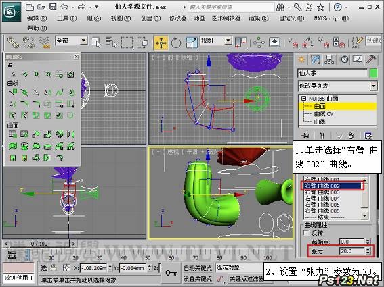The width and height of the screenshot is (384, 287).
Task: Click Create Cap Surface NURBS icon
Action: pyautogui.click(x=47, y=146)
